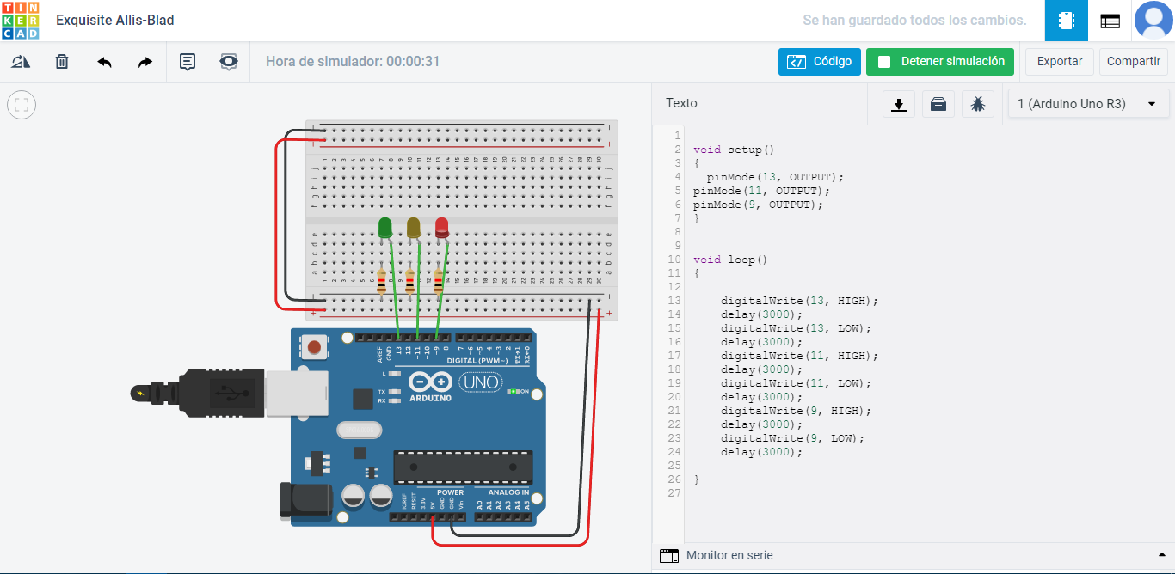Click the trash delete icon
This screenshot has width=1175, height=574.
(x=62, y=62)
